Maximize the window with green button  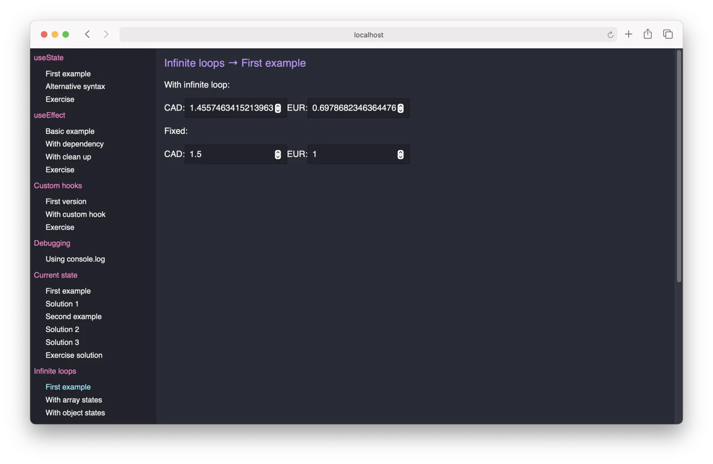pos(66,34)
